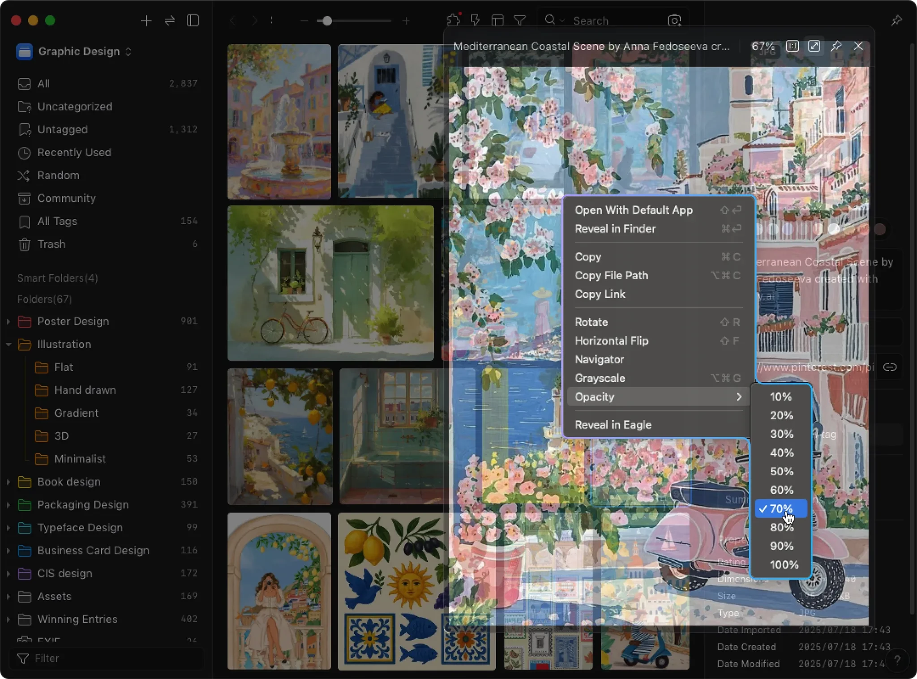Toggle the sidebar panel icon
This screenshot has height=679, width=917.
pos(193,21)
